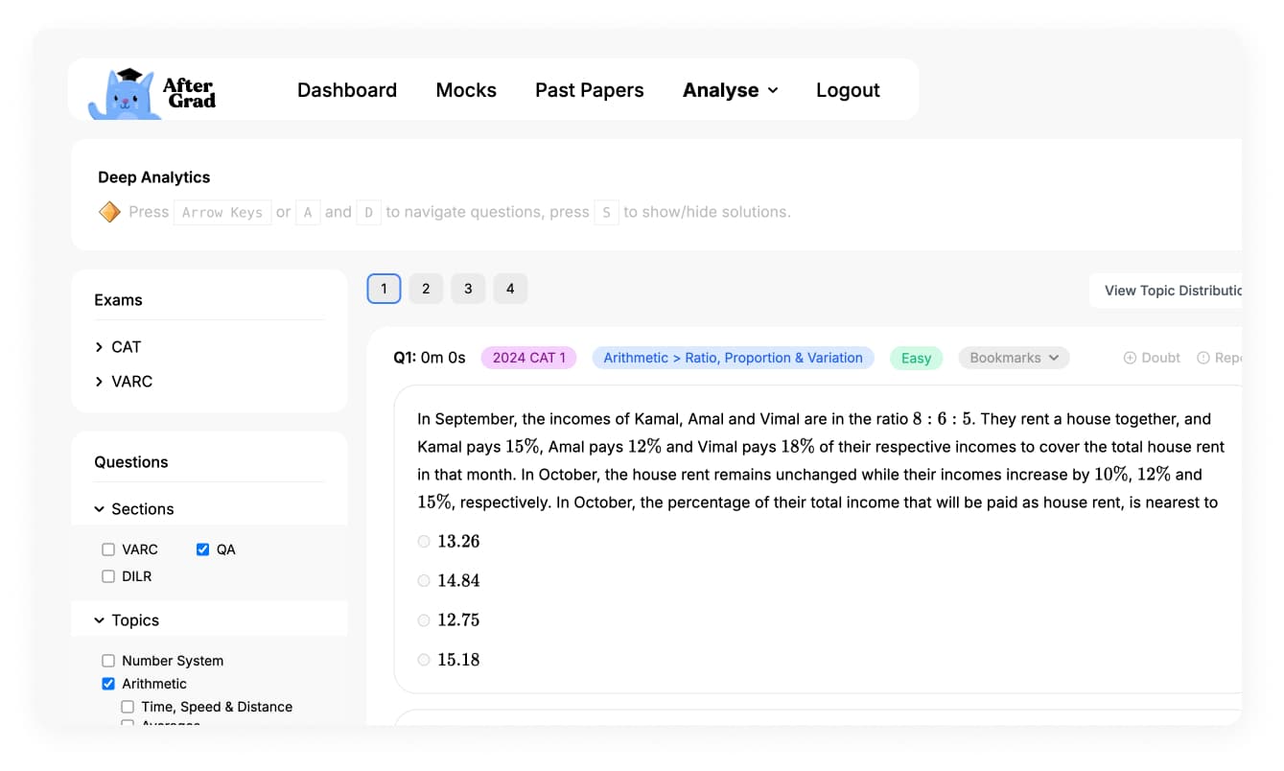This screenshot has height=771, width=1284.
Task: Open Past Papers from navigation bar
Action: (589, 90)
